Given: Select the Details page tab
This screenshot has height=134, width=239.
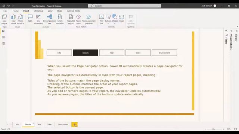Looking at the screenshot, I should tap(28, 124).
